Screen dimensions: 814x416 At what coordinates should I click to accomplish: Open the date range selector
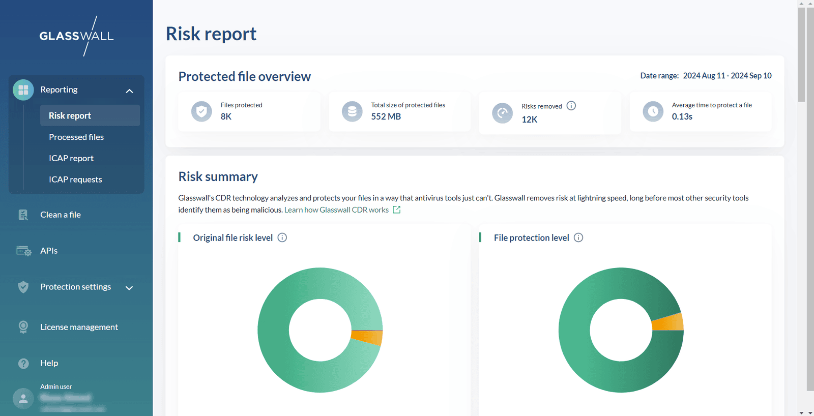point(727,76)
